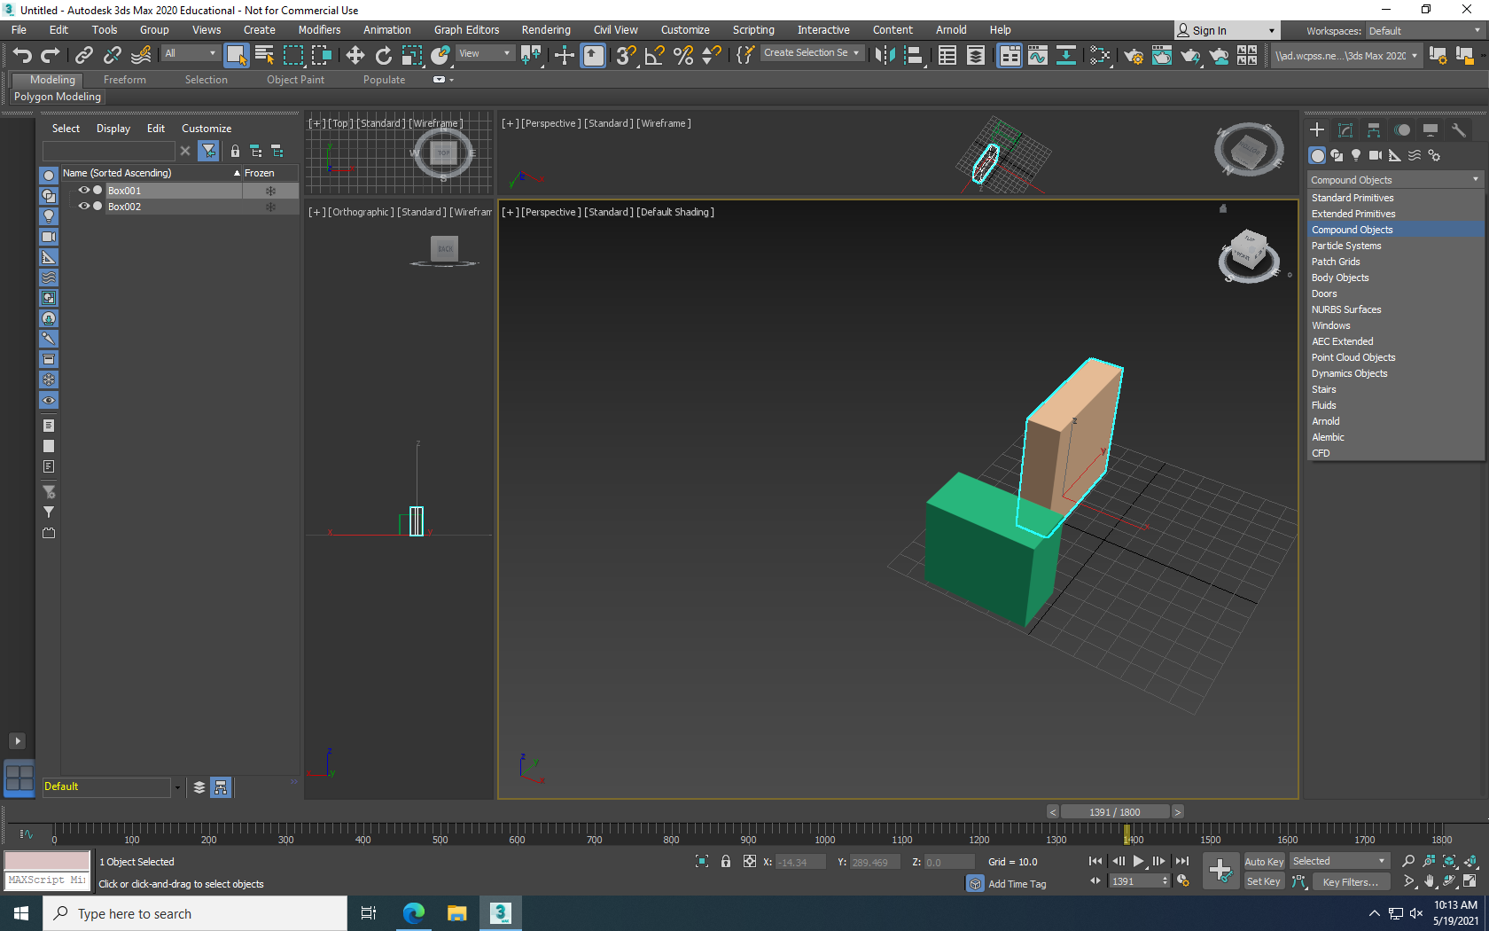1489x931 pixels.
Task: Click the Undo arrow icon
Action: [21, 56]
